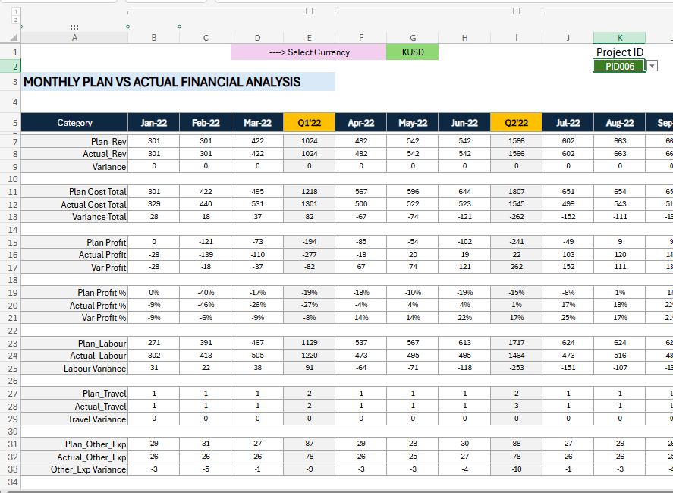The image size is (673, 493).
Task: Click the Q1'22 orange header cell
Action: tap(309, 123)
